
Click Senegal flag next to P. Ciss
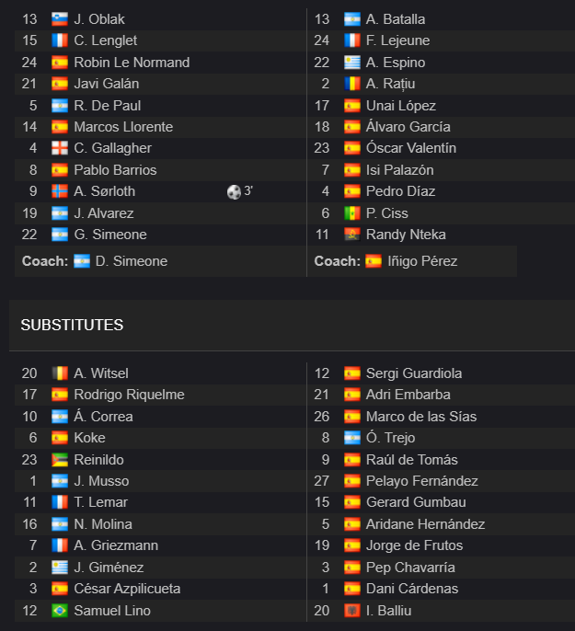352,213
